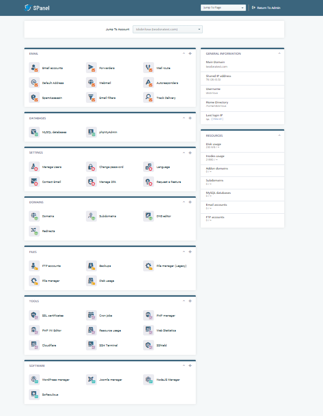Open the Email accounts icon
Screen dimensions: 323x416
click(34, 68)
